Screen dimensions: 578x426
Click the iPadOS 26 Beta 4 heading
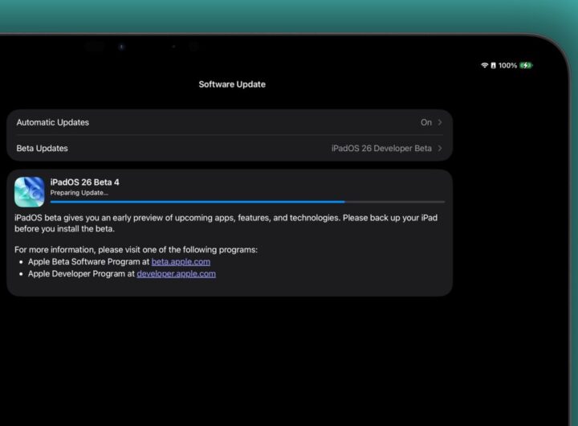click(x=85, y=182)
